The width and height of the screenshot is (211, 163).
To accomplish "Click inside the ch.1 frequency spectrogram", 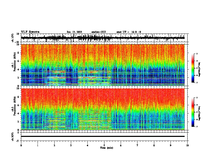I will [103, 65].
